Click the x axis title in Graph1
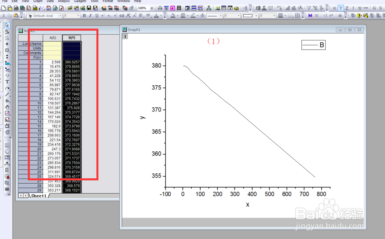This screenshot has width=385, height=239. coord(248,204)
